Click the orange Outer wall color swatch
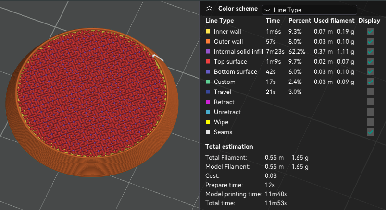The image size is (386, 210). coord(208,42)
